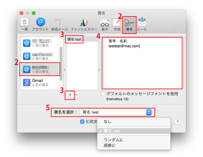The image size is (203, 157).
Task: Select the account showing 3 個の署名
Action: pos(40,57)
